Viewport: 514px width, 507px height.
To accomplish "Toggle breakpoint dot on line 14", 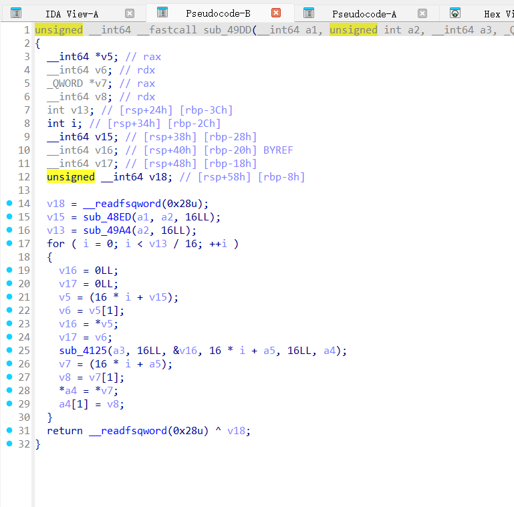I will [x=9, y=203].
